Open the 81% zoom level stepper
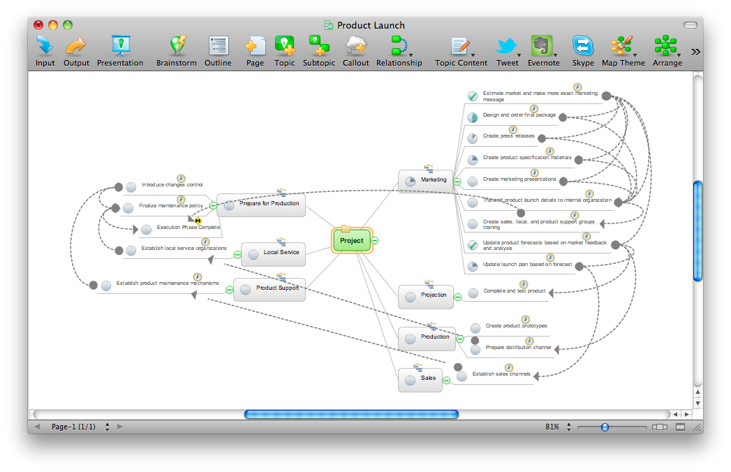This screenshot has height=472, width=731. point(569,427)
